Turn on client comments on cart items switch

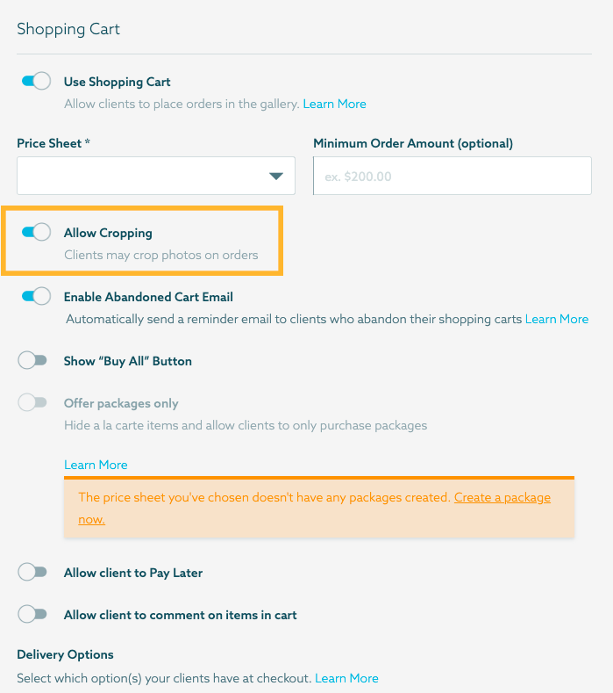click(32, 615)
